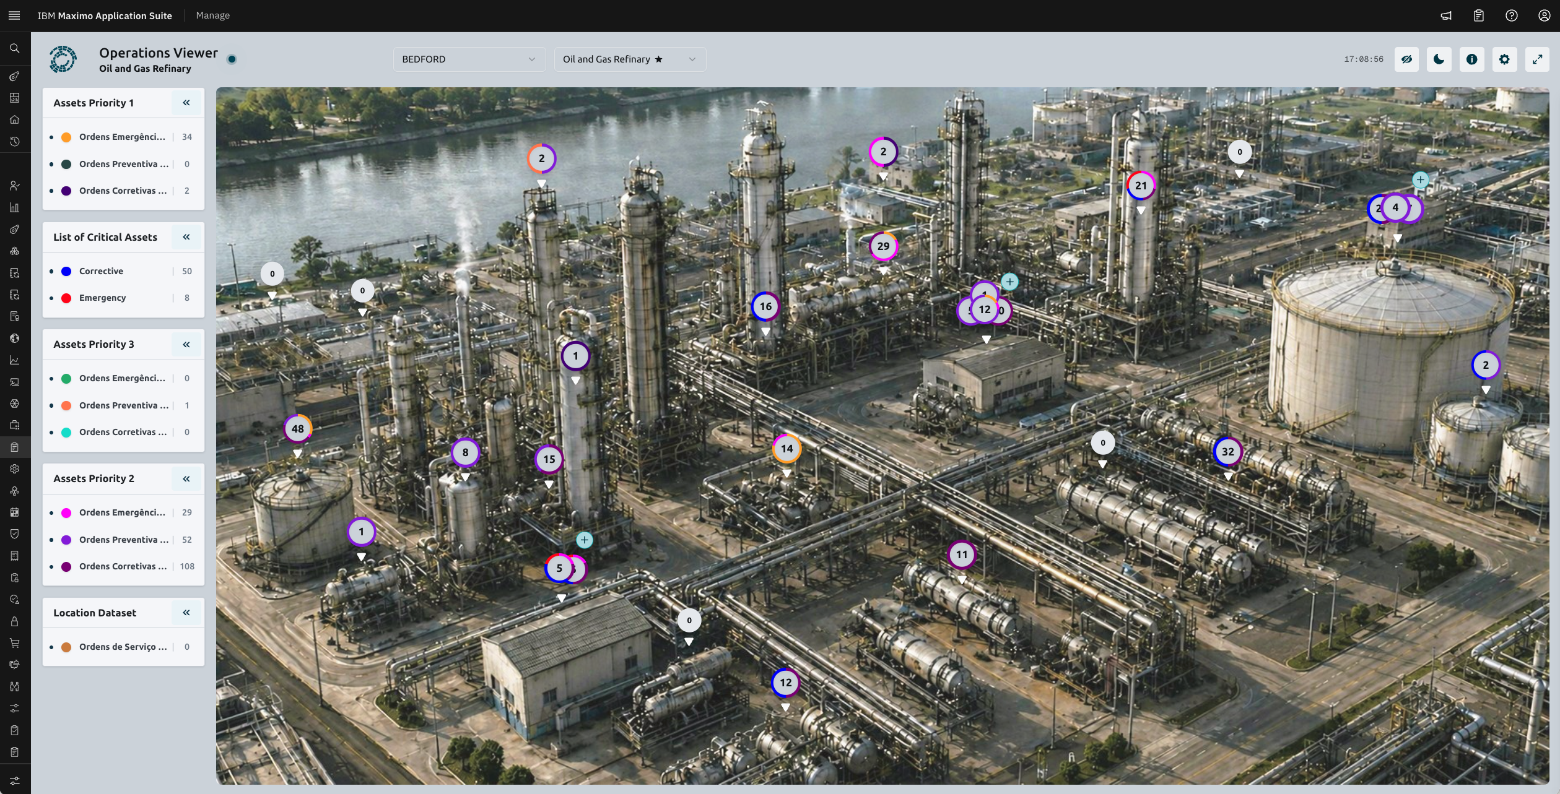Open the home icon in left sidebar
Viewport: 1560px width, 794px height.
point(14,119)
